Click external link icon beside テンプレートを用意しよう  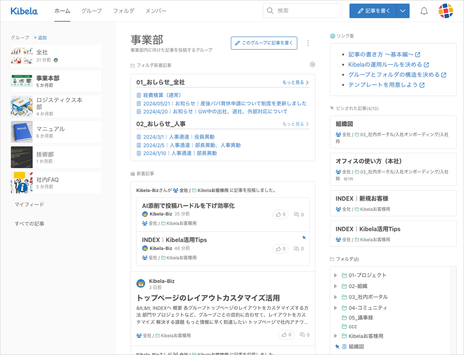pyautogui.click(x=422, y=85)
